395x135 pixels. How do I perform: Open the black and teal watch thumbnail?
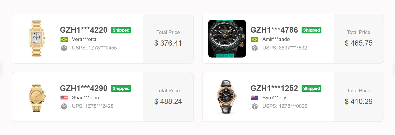[x=227, y=39]
